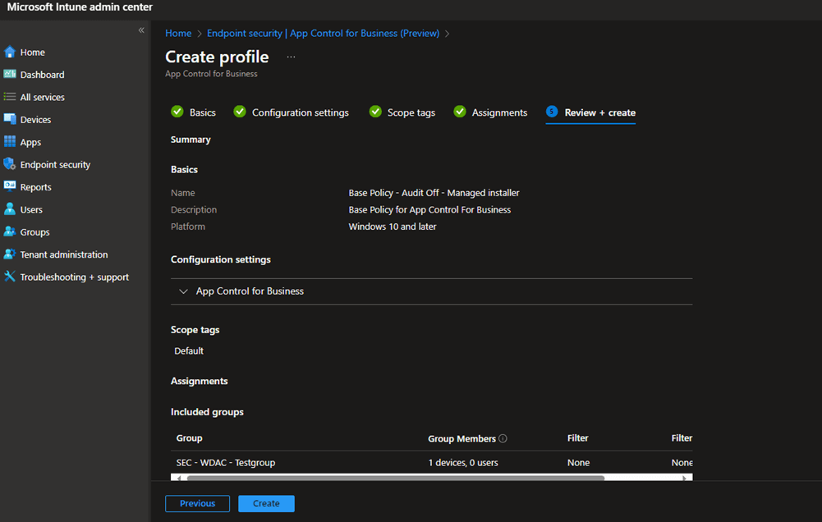Click the 'Windows 10 and later' platform value
Screen dimensions: 822x522
tap(393, 227)
